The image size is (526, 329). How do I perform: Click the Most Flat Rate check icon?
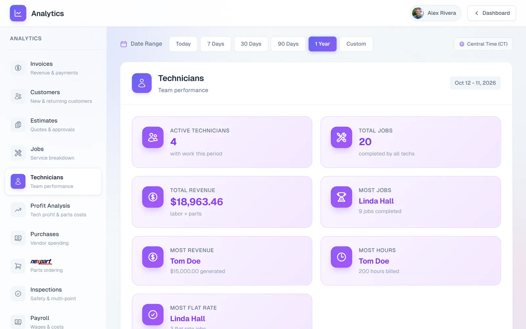153,315
